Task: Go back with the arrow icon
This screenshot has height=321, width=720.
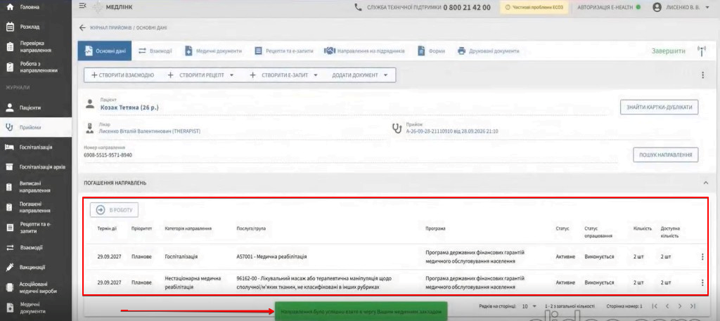Action: click(82, 27)
